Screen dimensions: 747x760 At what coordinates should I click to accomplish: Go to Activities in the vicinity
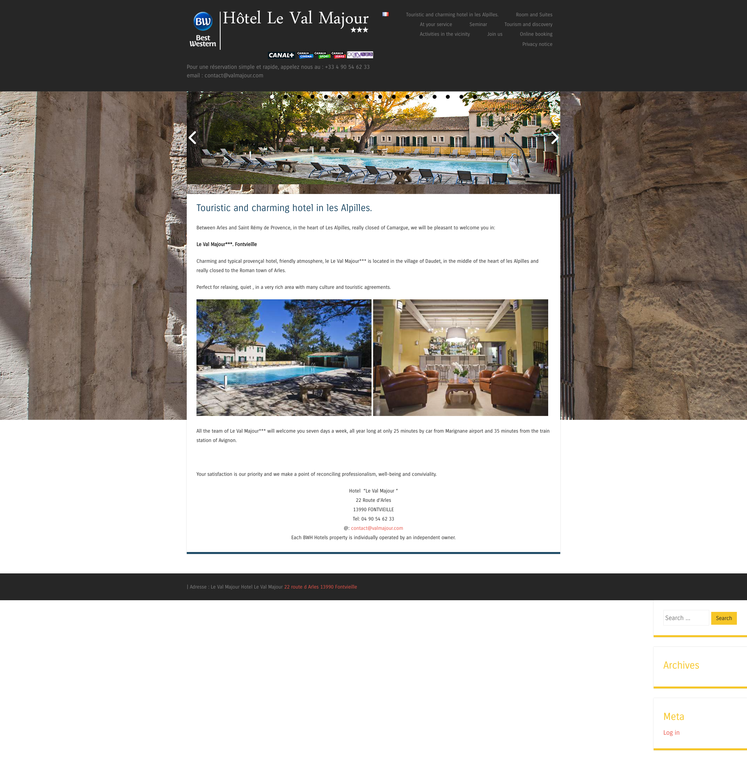[x=445, y=34]
